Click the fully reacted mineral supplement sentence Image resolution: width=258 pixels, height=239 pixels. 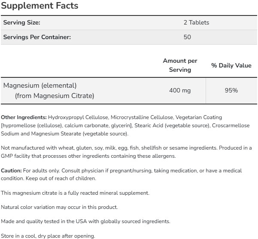click(75, 193)
